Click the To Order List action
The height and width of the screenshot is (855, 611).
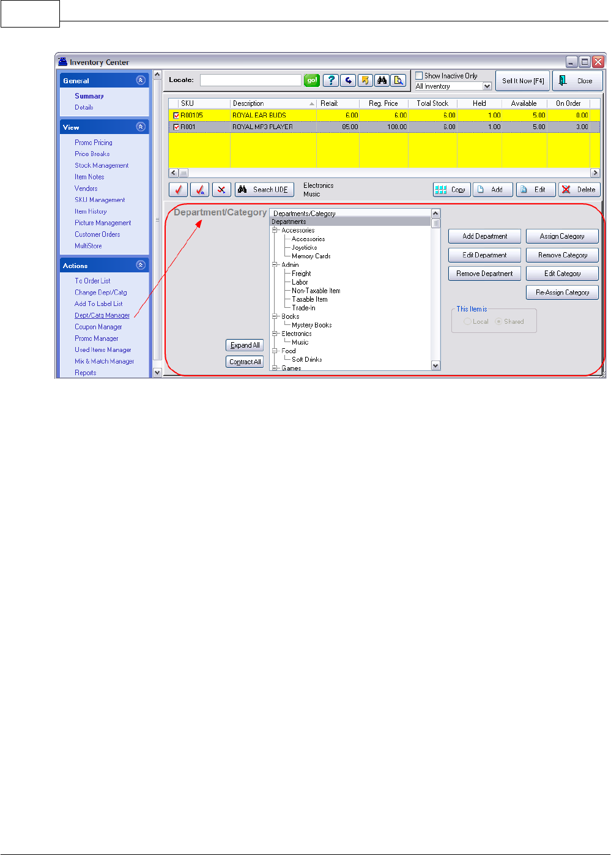[92, 281]
